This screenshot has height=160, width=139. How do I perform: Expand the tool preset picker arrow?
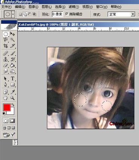coord(13,14)
